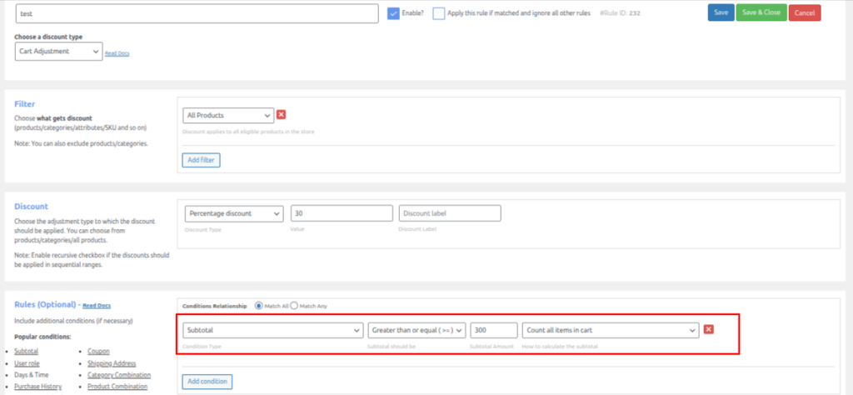The height and width of the screenshot is (395, 853).
Task: Select the Match All radio button
Action: [259, 306]
